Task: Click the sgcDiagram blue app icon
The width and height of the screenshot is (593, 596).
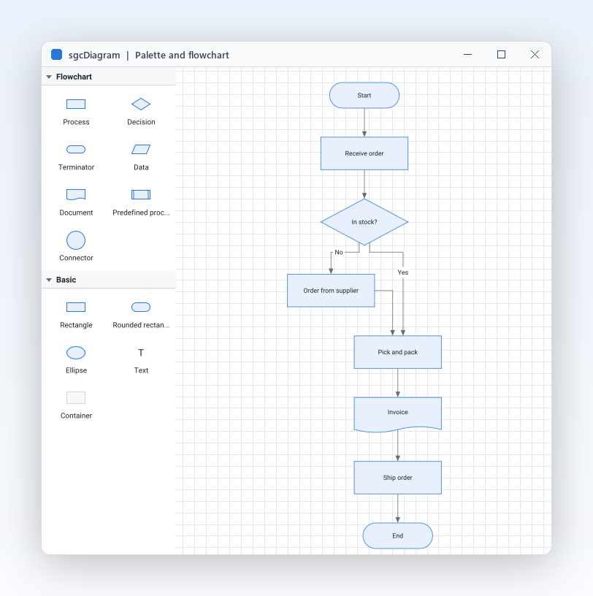Action: tap(57, 54)
